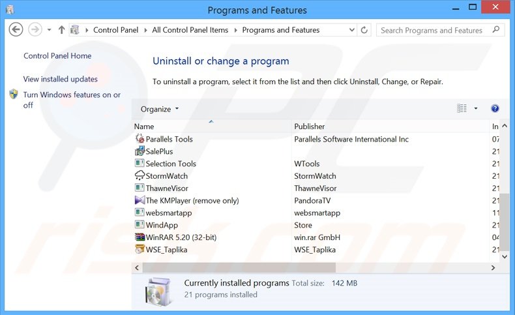The height and width of the screenshot is (315, 515).
Task: Open the view options dropdown arrow
Action: [x=476, y=108]
